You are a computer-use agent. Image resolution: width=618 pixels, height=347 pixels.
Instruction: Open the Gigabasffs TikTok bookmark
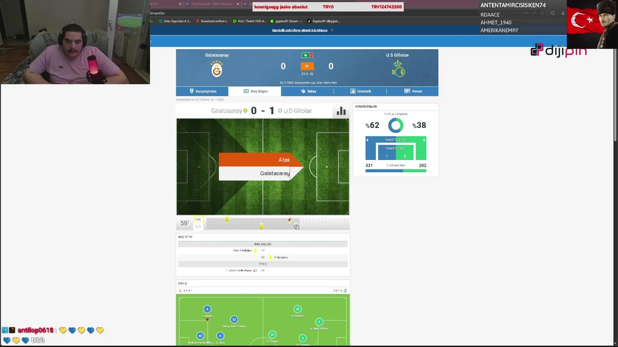tap(323, 21)
